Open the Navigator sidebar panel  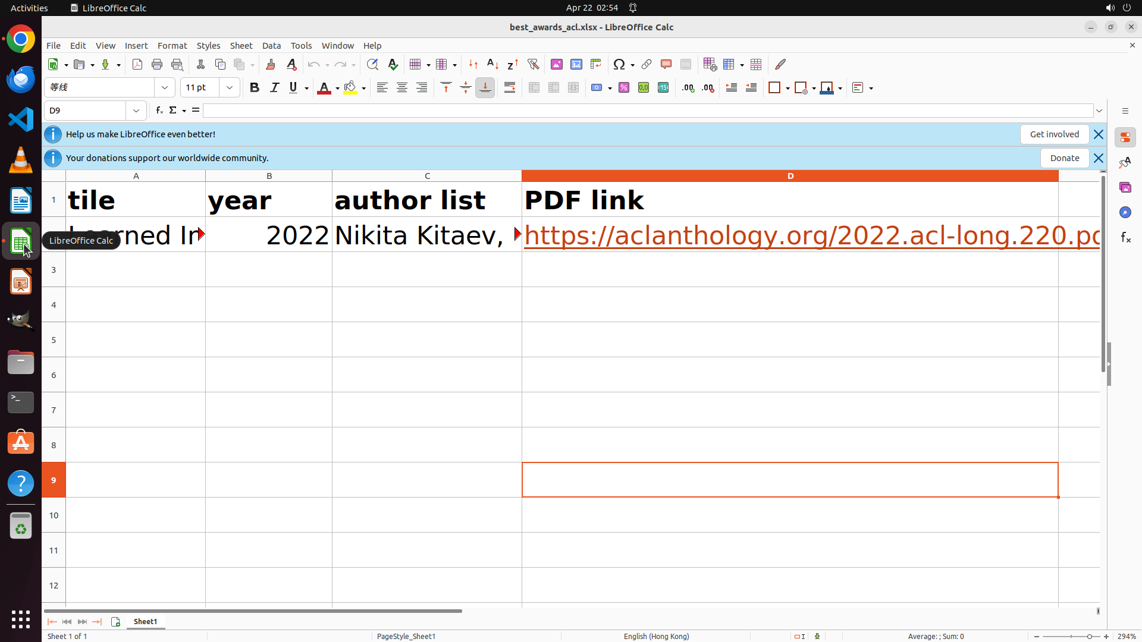click(x=1125, y=212)
